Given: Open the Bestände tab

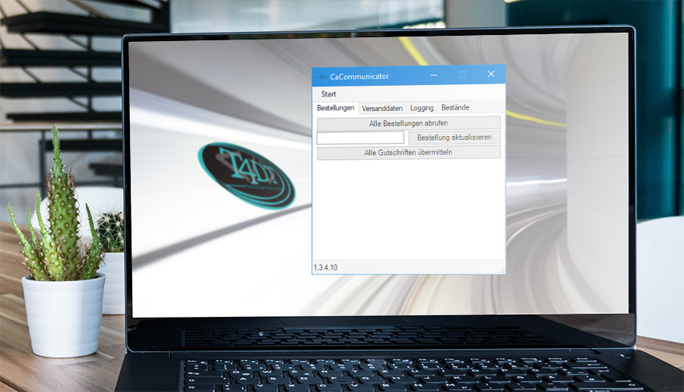Looking at the screenshot, I should coord(455,107).
